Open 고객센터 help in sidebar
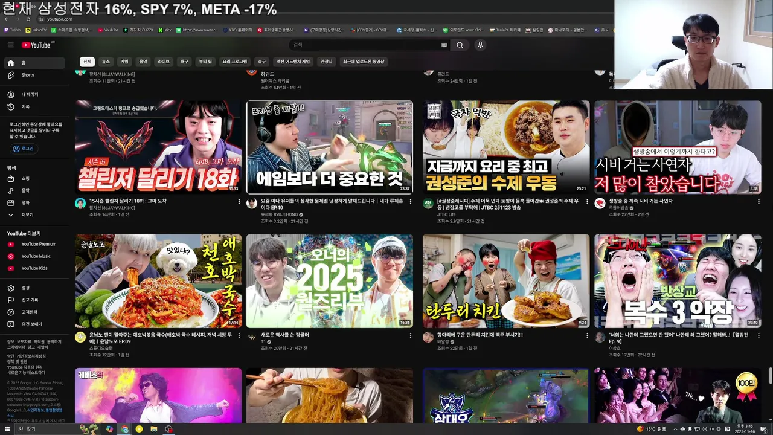Viewport: 773px width, 435px height. [35, 312]
